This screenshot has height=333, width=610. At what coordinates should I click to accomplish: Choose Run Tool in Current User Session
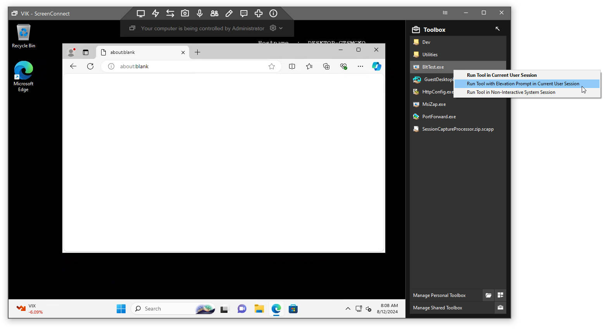tap(501, 75)
